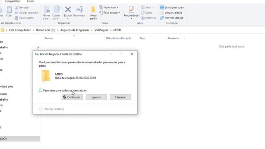Image resolution: width=265 pixels, height=149 pixels.
Task: Click Abrir in ribbon
Action: [x=147, y=7]
